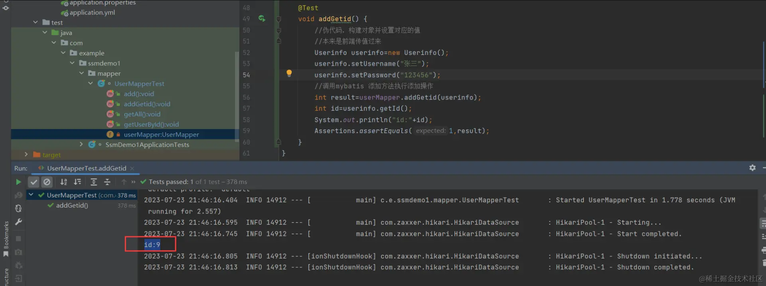The height and width of the screenshot is (286, 766).
Task: Close the UserMapperTest.addGetid run tab
Action: (132, 168)
